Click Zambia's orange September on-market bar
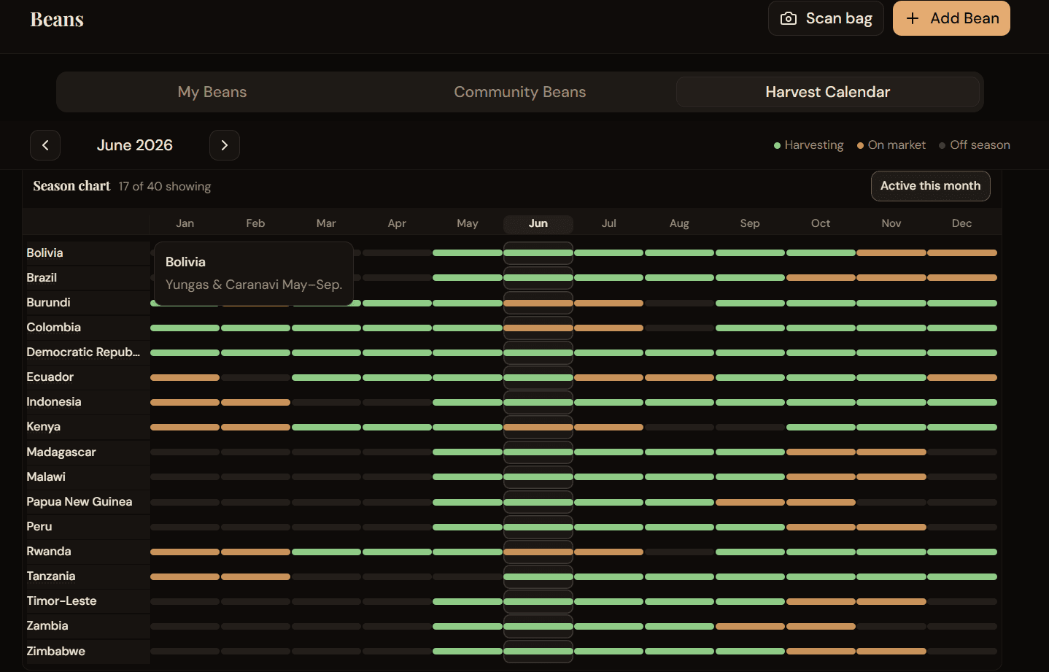Screen dimensions: 1049x672 (x=750, y=626)
